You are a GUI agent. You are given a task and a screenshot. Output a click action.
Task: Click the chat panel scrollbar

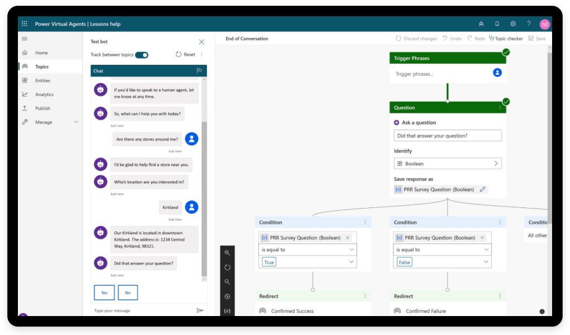point(204,198)
